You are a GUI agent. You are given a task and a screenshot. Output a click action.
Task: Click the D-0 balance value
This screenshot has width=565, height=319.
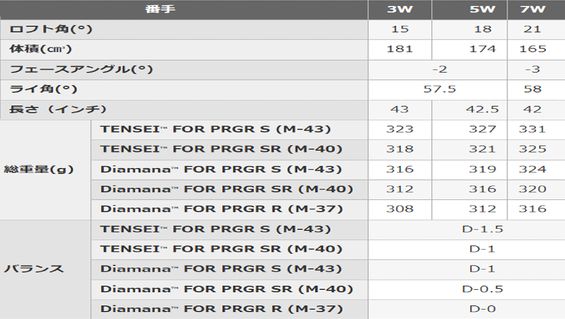point(482,309)
